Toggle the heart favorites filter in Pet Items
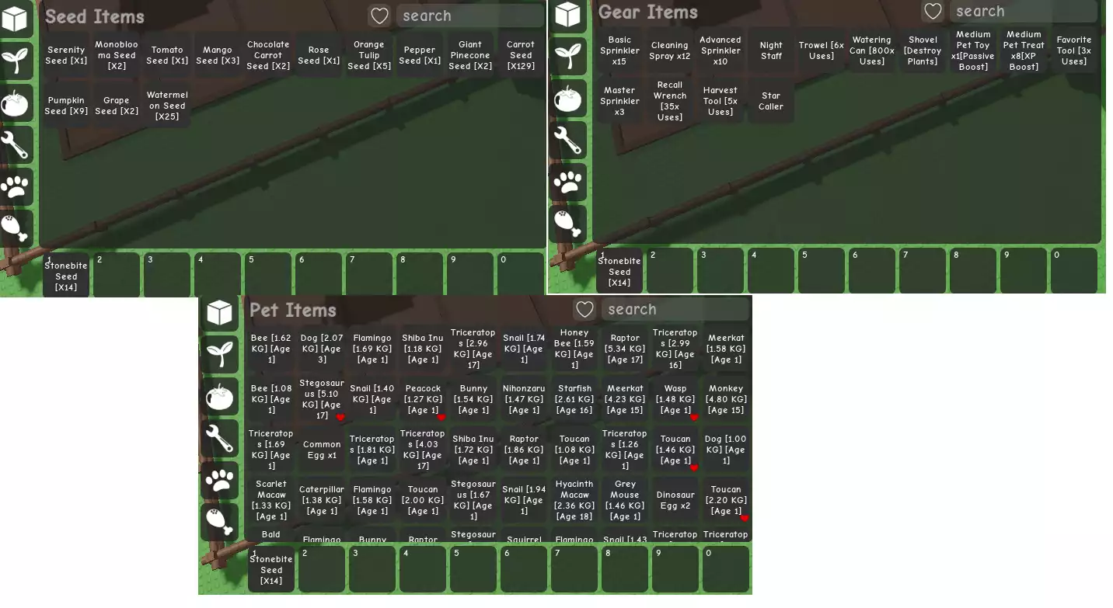This screenshot has height=608, width=1113. (x=584, y=310)
